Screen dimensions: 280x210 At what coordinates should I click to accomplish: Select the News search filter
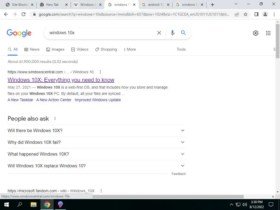click(x=32, y=49)
